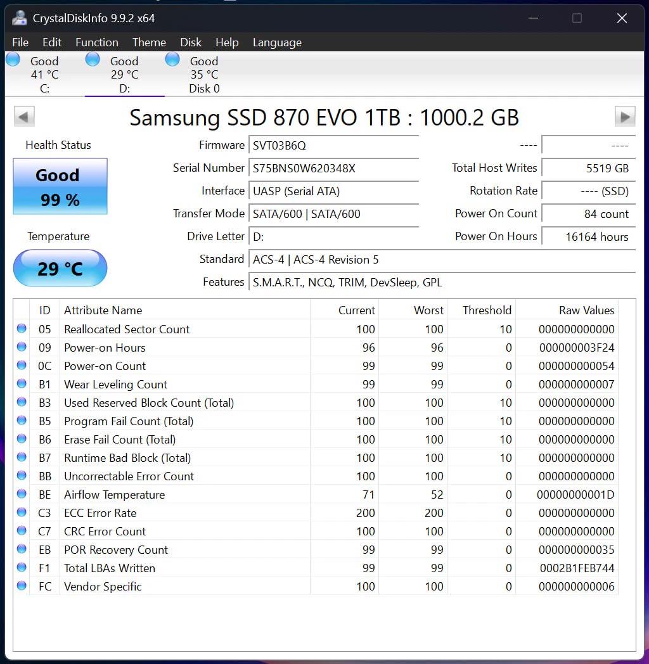Click the Current column header
The width and height of the screenshot is (649, 664).
point(344,310)
